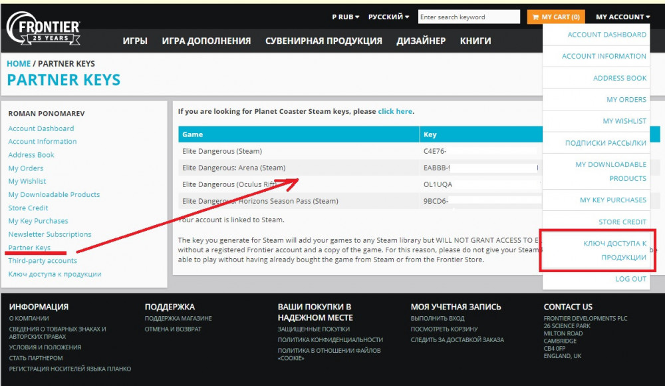Open sidebar Newsletter Subscriptions link
Viewport: 665px width, 386px height.
50,234
